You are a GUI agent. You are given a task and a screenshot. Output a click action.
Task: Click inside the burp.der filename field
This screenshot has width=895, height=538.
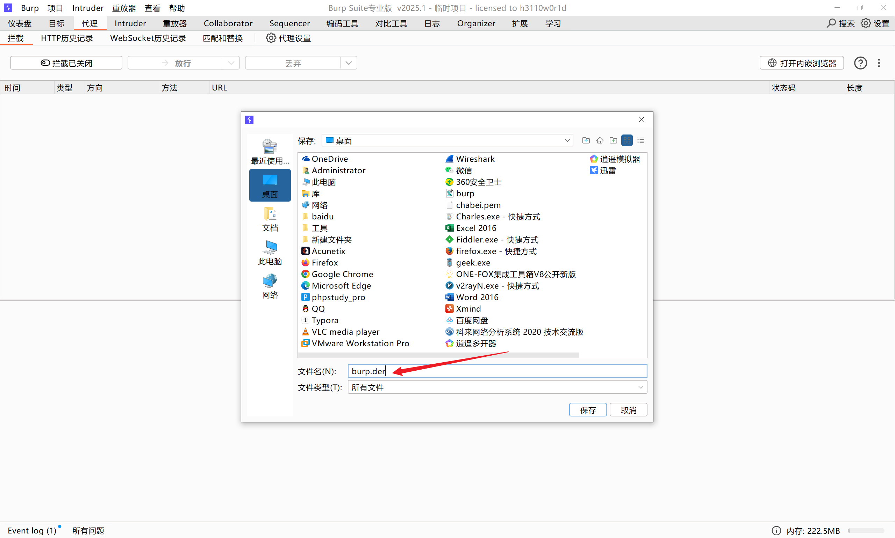435,371
